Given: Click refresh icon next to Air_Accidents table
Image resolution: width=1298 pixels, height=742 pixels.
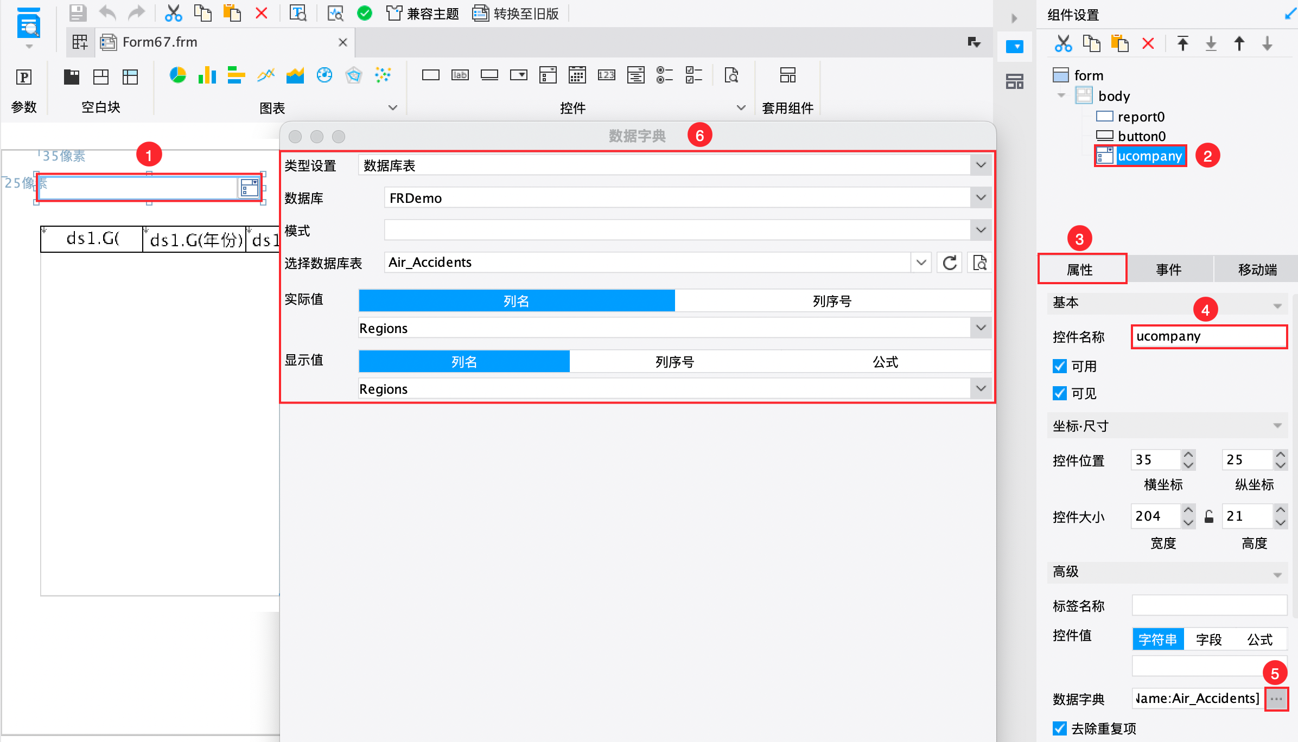Looking at the screenshot, I should click(x=949, y=263).
